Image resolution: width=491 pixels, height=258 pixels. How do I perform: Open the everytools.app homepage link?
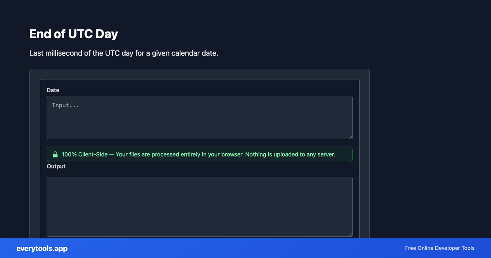(x=42, y=249)
